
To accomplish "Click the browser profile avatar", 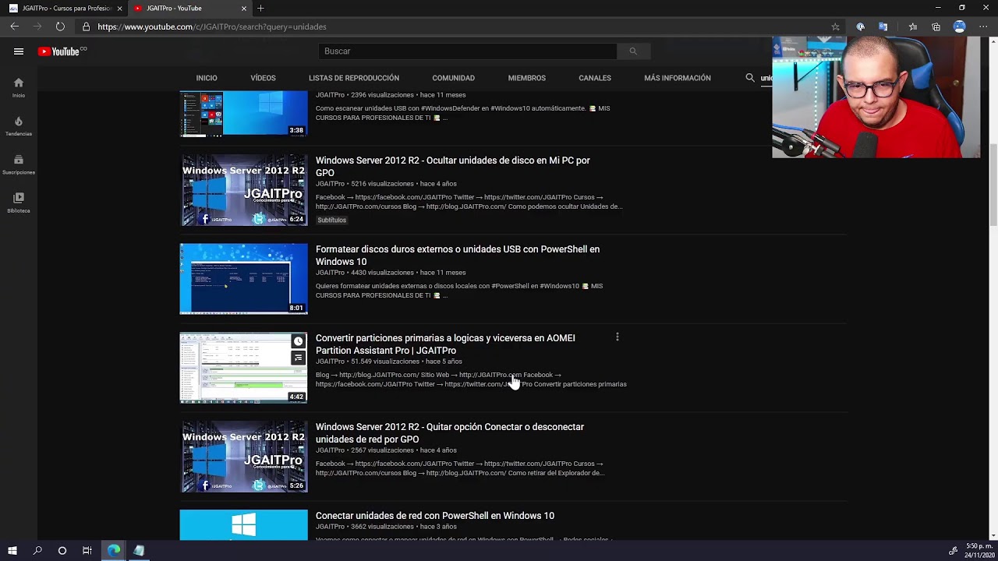I will coord(960,26).
